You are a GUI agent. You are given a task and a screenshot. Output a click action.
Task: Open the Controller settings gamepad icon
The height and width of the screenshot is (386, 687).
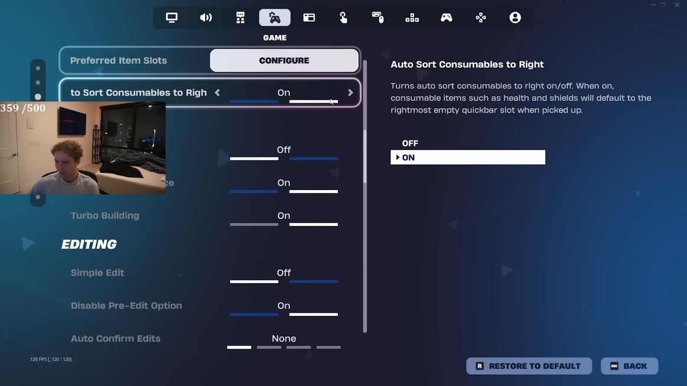(446, 18)
